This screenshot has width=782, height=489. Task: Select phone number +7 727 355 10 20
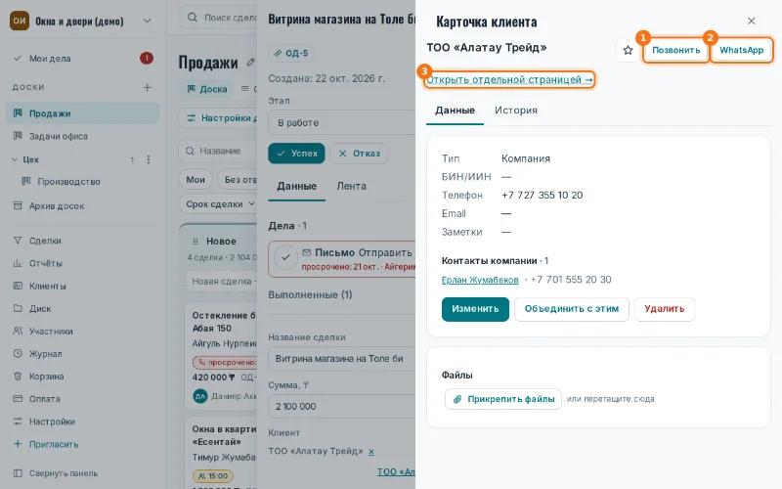tap(543, 195)
